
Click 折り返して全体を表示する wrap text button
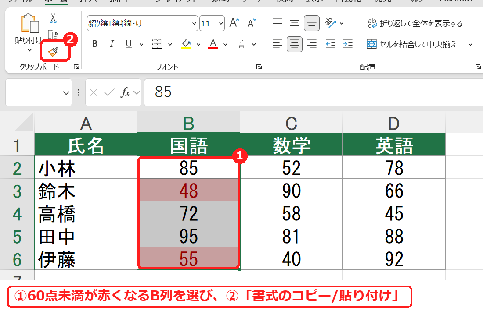pyautogui.click(x=415, y=23)
